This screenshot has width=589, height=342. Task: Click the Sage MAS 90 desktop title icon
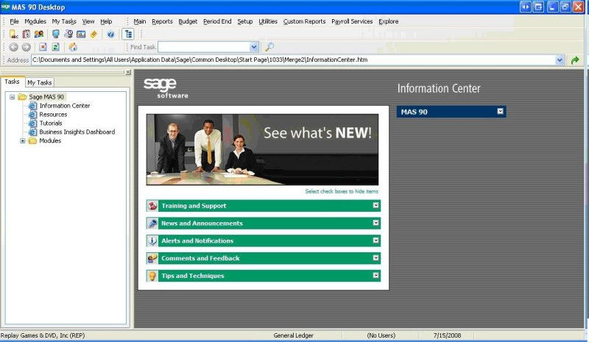tap(5, 7)
